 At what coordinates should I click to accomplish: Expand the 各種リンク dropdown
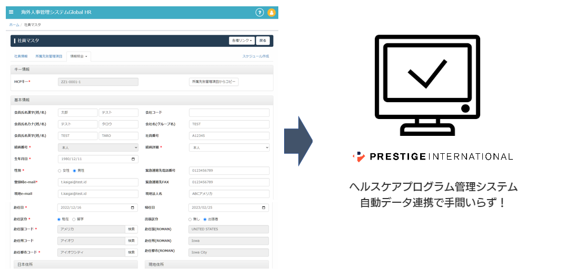click(242, 41)
